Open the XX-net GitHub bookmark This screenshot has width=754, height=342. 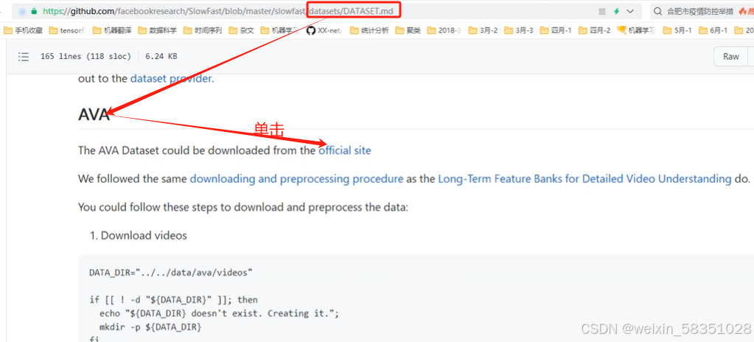click(x=324, y=30)
